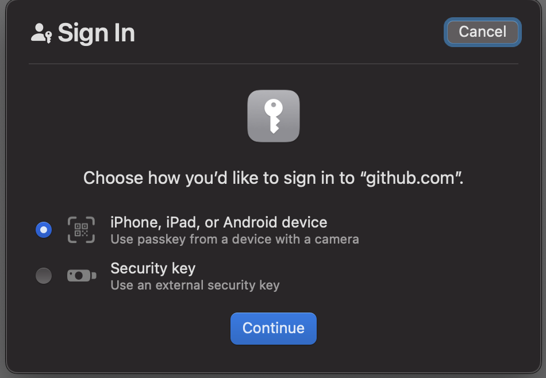This screenshot has width=546, height=378.
Task: Click the key symbol next to the person in the title
Action: coord(48,37)
